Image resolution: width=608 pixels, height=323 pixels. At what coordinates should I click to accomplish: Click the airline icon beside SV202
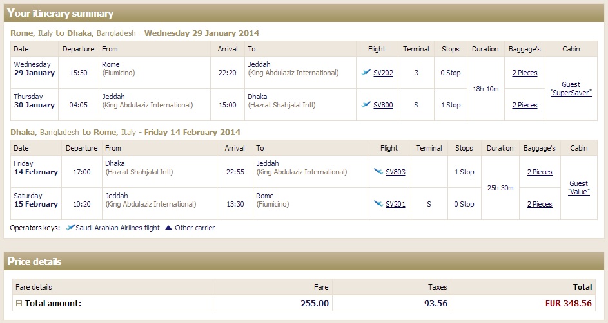366,72
